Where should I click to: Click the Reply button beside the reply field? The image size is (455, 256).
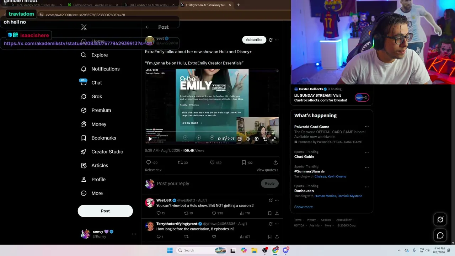click(x=270, y=183)
